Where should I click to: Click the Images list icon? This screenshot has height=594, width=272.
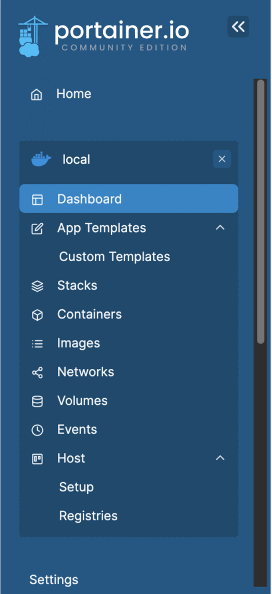coord(37,344)
